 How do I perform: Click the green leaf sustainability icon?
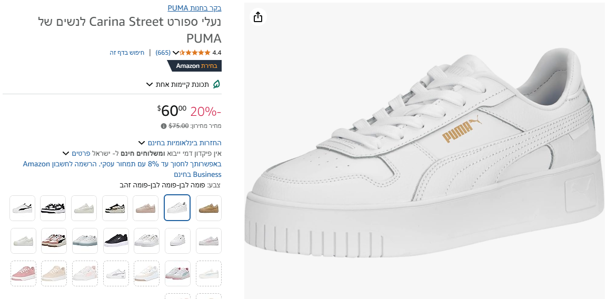(216, 84)
